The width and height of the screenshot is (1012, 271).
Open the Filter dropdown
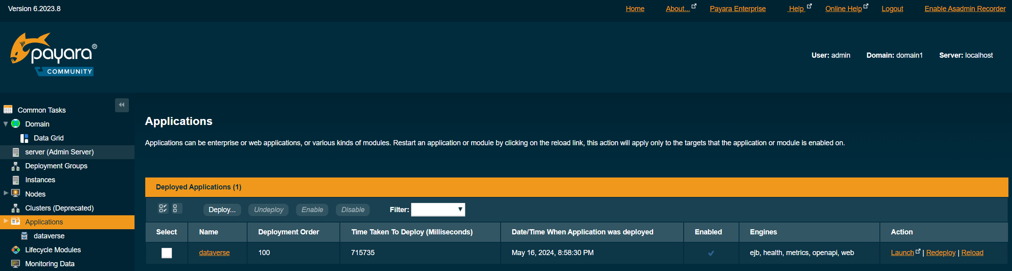(438, 210)
